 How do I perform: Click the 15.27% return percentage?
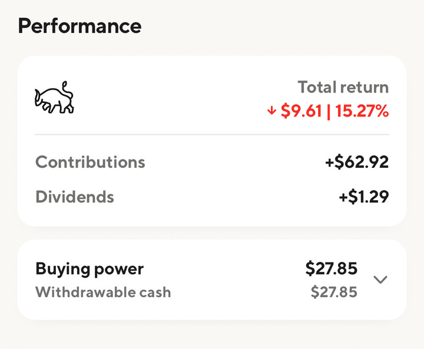click(362, 111)
